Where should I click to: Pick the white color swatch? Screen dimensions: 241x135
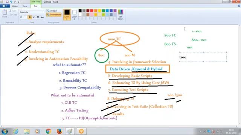click(80, 15)
